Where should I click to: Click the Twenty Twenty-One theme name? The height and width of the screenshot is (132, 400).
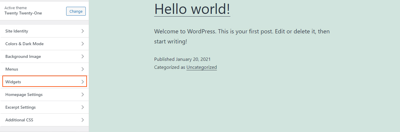point(23,13)
